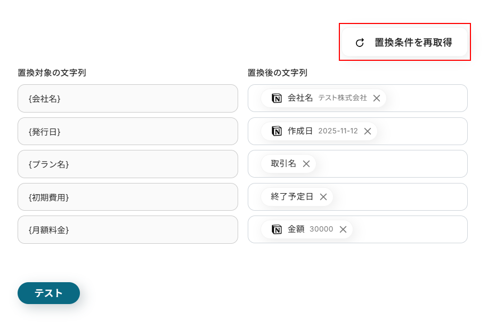
Task: Click empty area of 終了予定日 replacement field
Action: click(x=400, y=197)
